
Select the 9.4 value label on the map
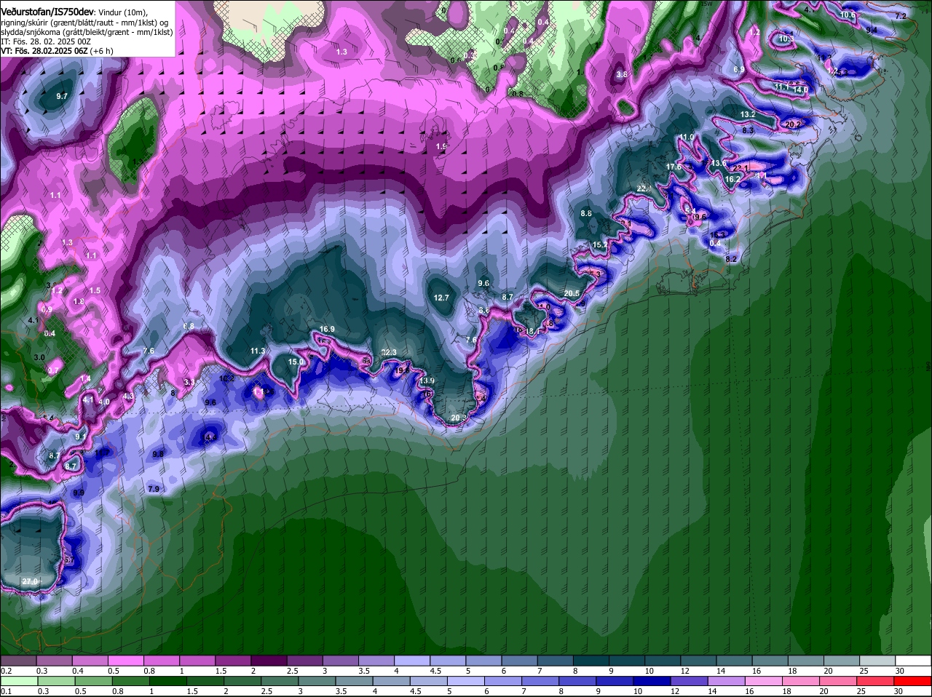872,29
